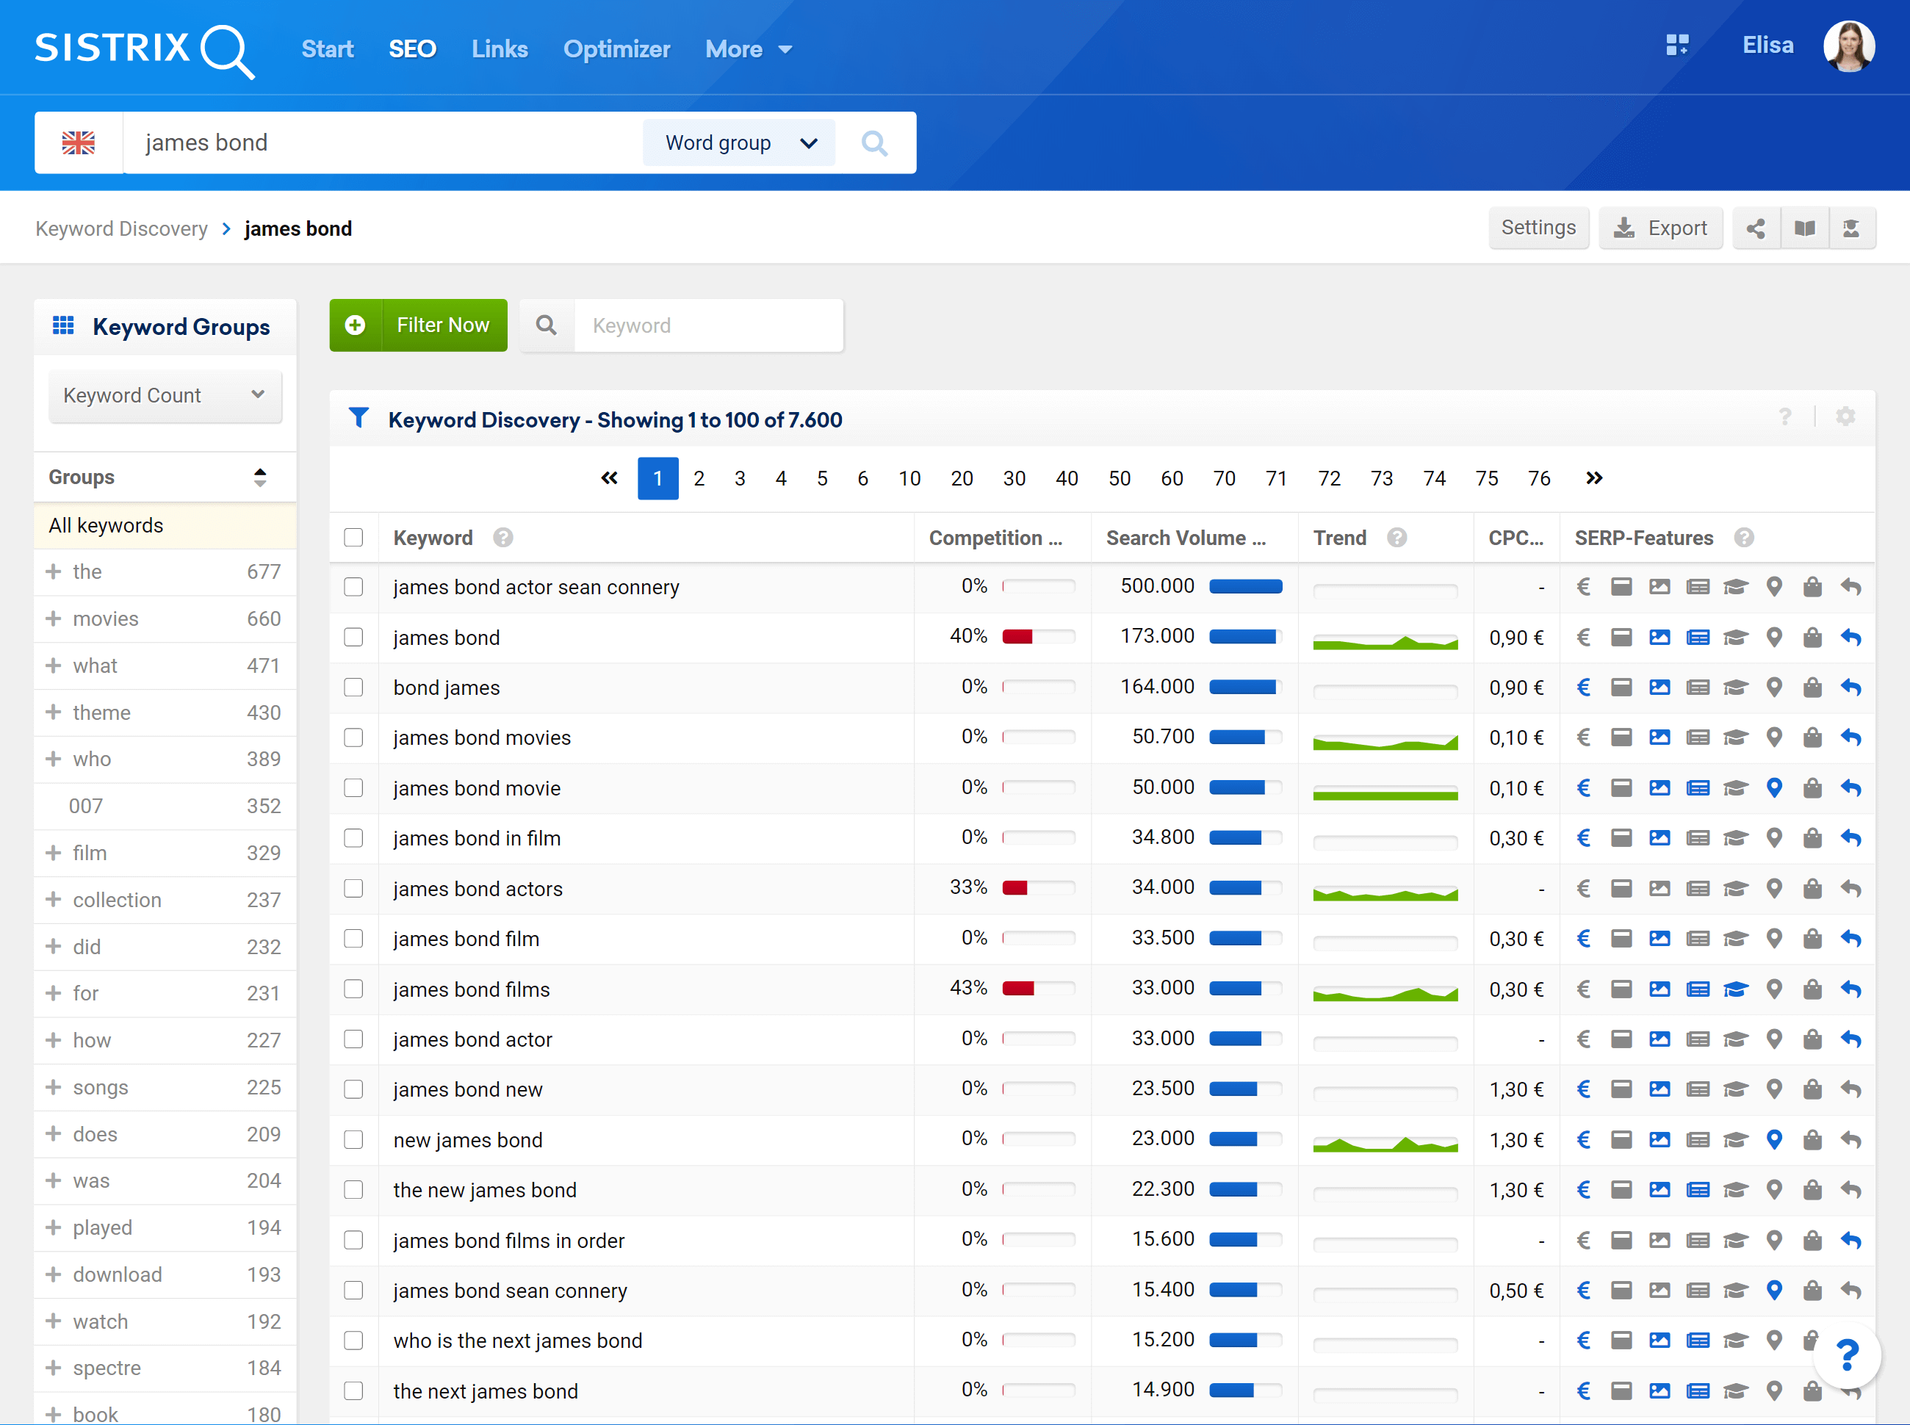Screen dimensions: 1910x1425
Task: Expand the 'songs' keyword group
Action: tap(54, 1087)
